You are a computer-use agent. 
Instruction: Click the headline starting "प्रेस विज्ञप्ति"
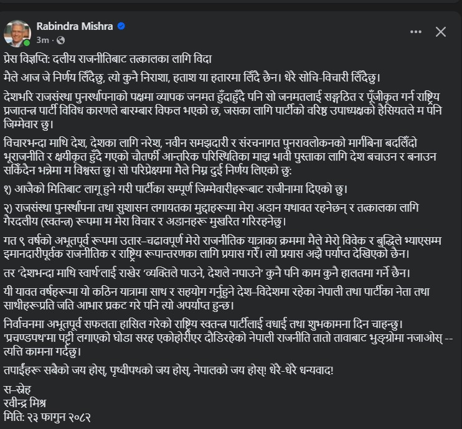[108, 59]
